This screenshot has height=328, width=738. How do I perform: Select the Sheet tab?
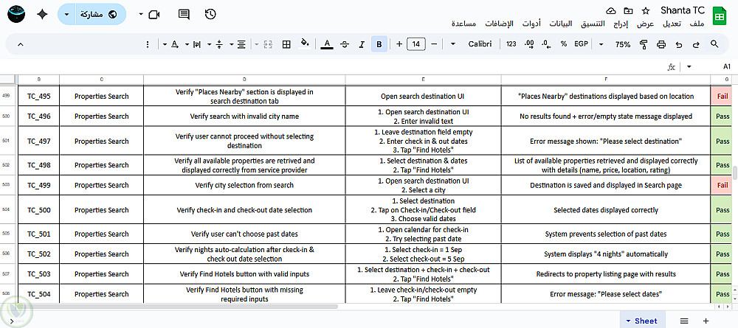click(x=641, y=321)
